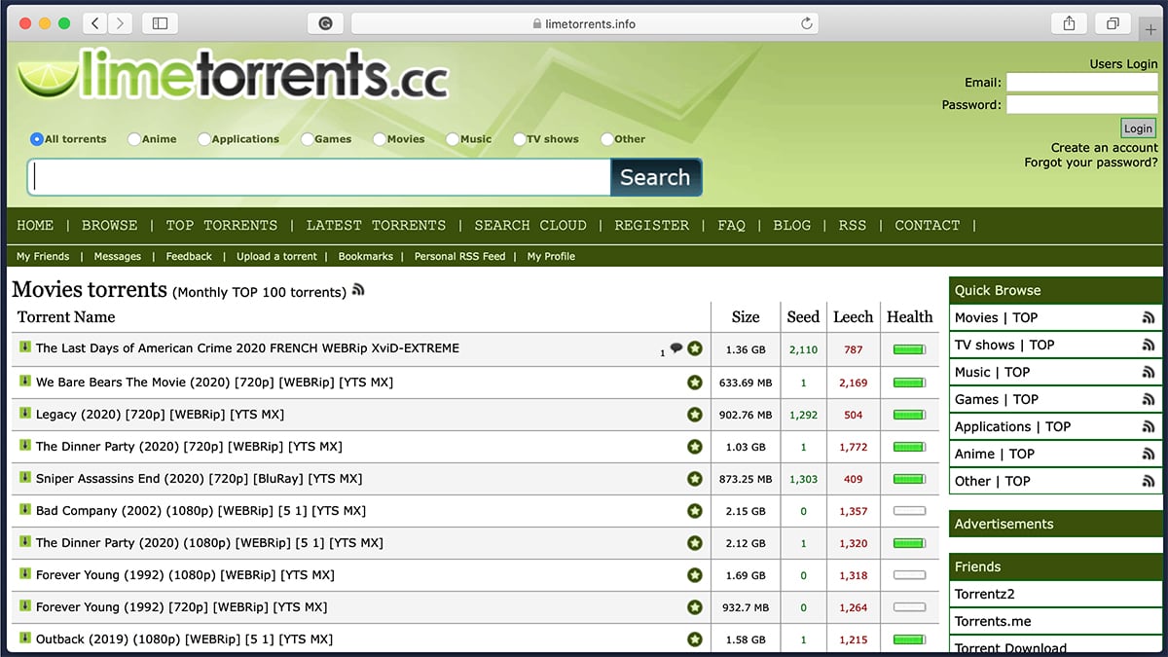The height and width of the screenshot is (657, 1168).
Task: Open REGISTER in the navigation bar
Action: (652, 225)
